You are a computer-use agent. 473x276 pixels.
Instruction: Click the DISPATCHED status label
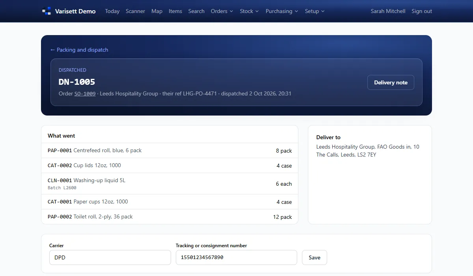pos(73,70)
